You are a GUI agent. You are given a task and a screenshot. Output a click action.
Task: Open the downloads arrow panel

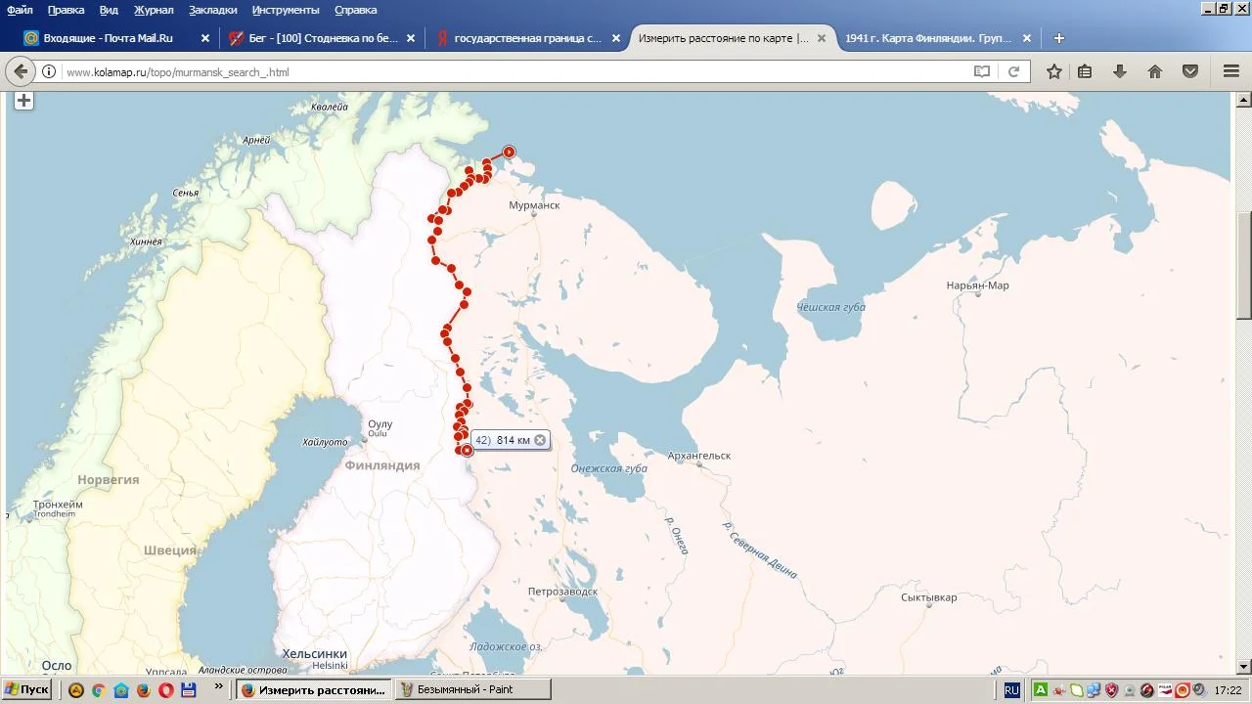point(1120,71)
